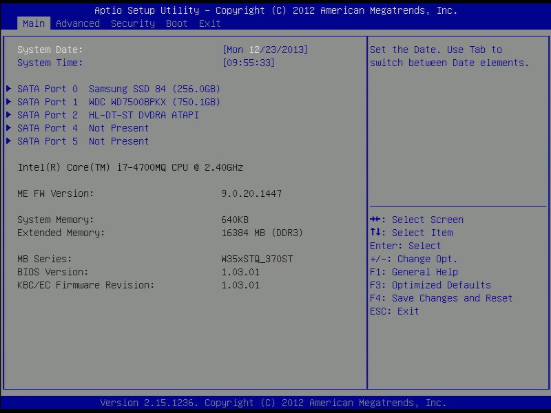Click the 640KB memory value
The image size is (551, 413).
(235, 220)
